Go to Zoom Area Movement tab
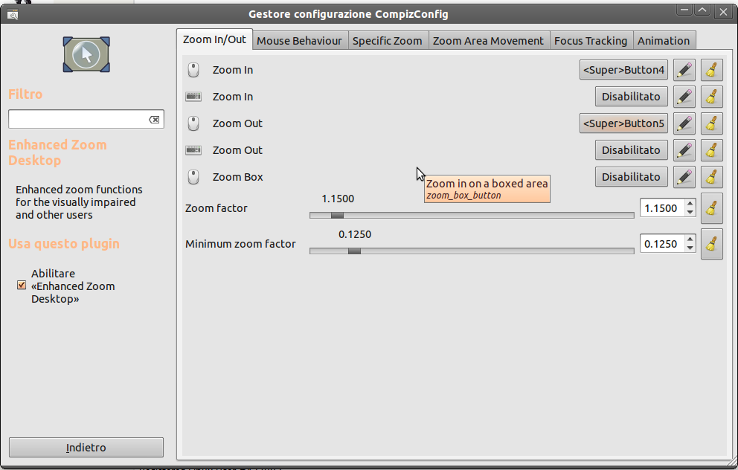This screenshot has width=738, height=470. pos(488,41)
